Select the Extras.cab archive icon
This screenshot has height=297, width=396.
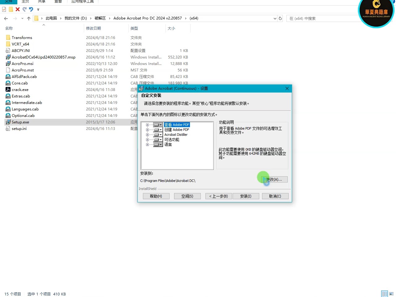point(8,96)
